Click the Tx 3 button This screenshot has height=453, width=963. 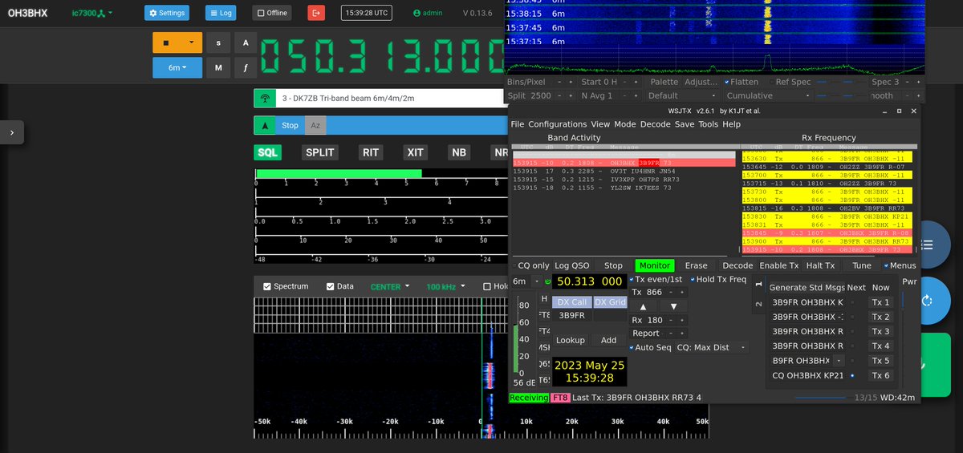coord(880,331)
